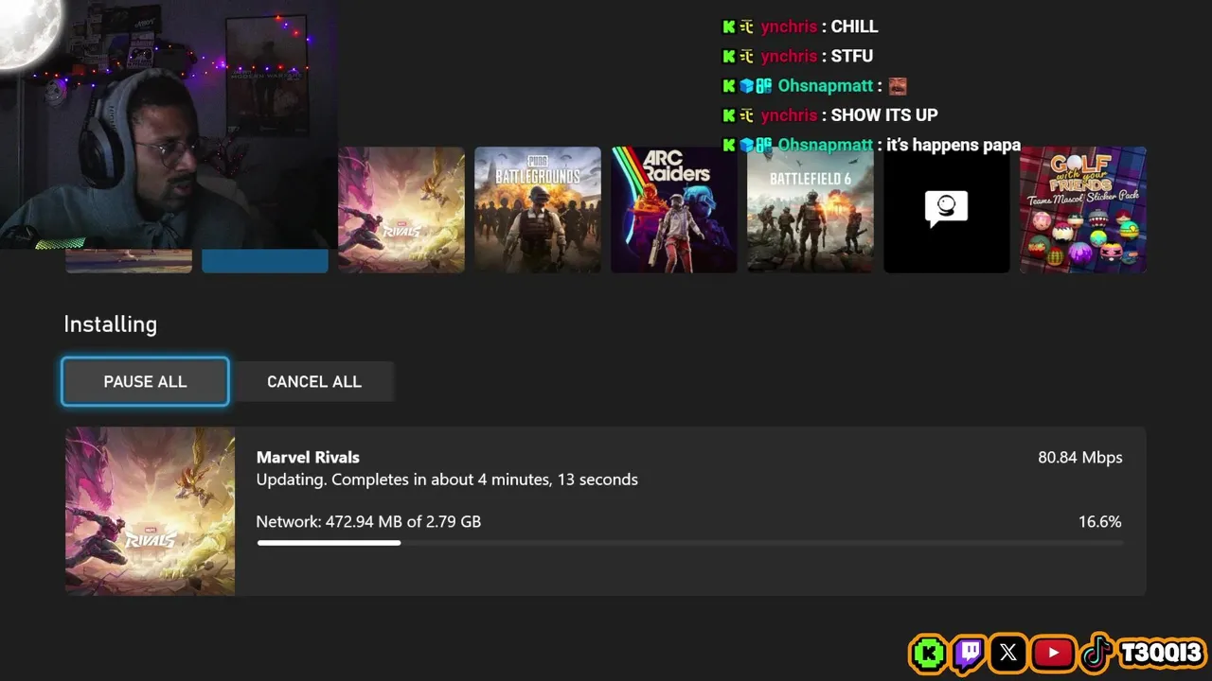Click the Marvel Rivals title in queue
1212x681 pixels.
tap(308, 457)
